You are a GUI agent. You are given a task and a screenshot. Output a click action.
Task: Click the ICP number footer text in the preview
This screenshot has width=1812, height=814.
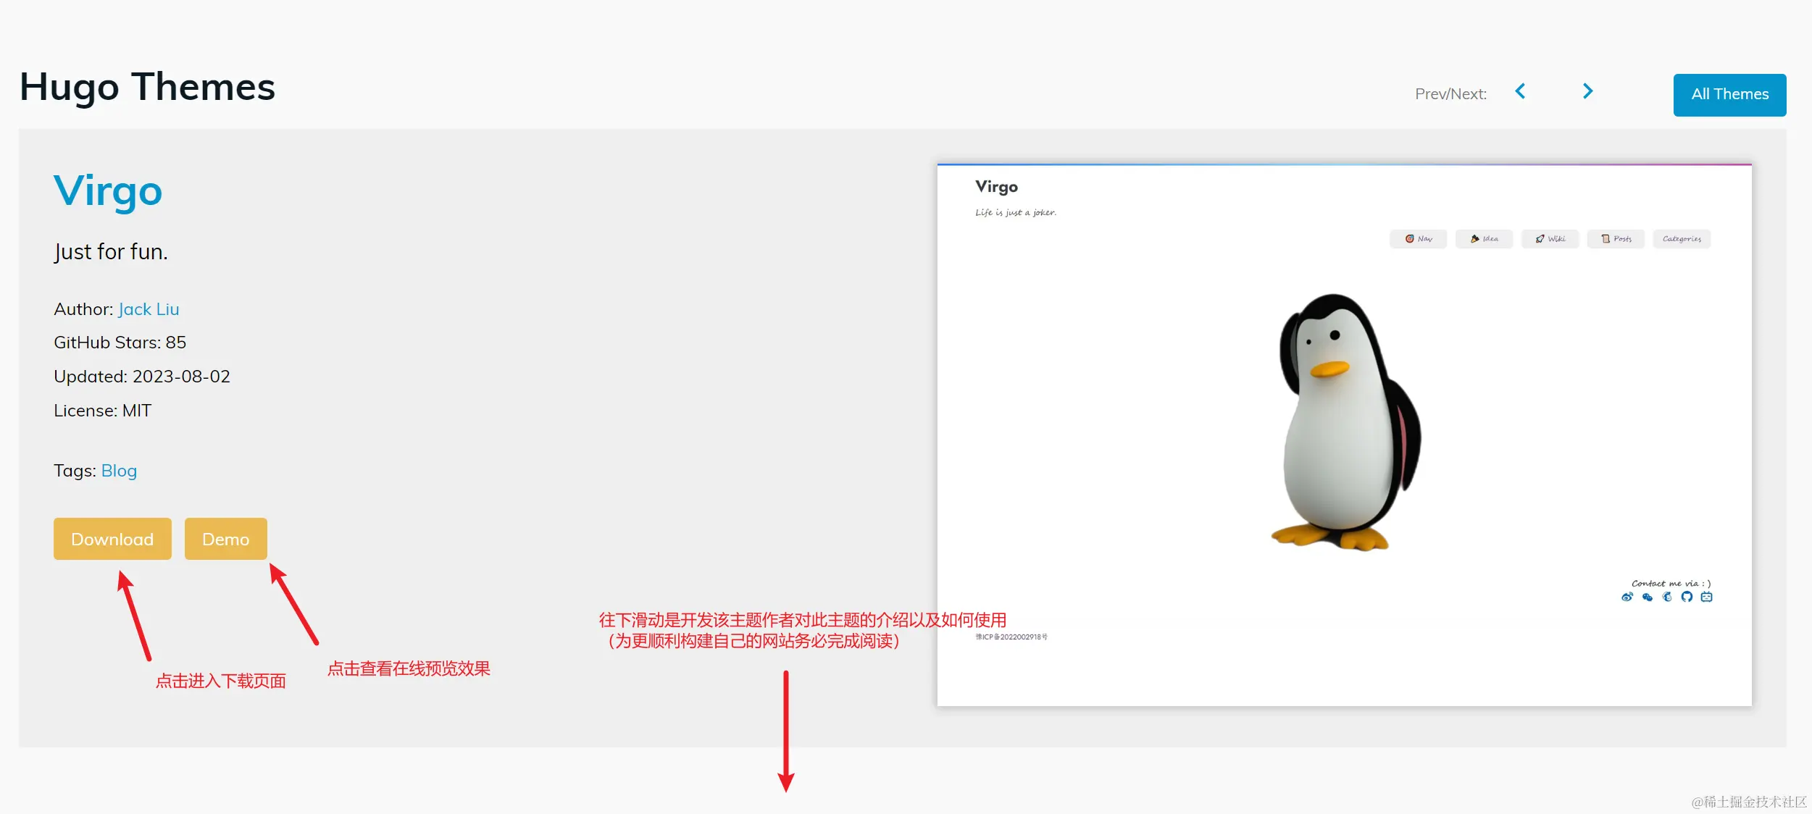tap(1011, 637)
